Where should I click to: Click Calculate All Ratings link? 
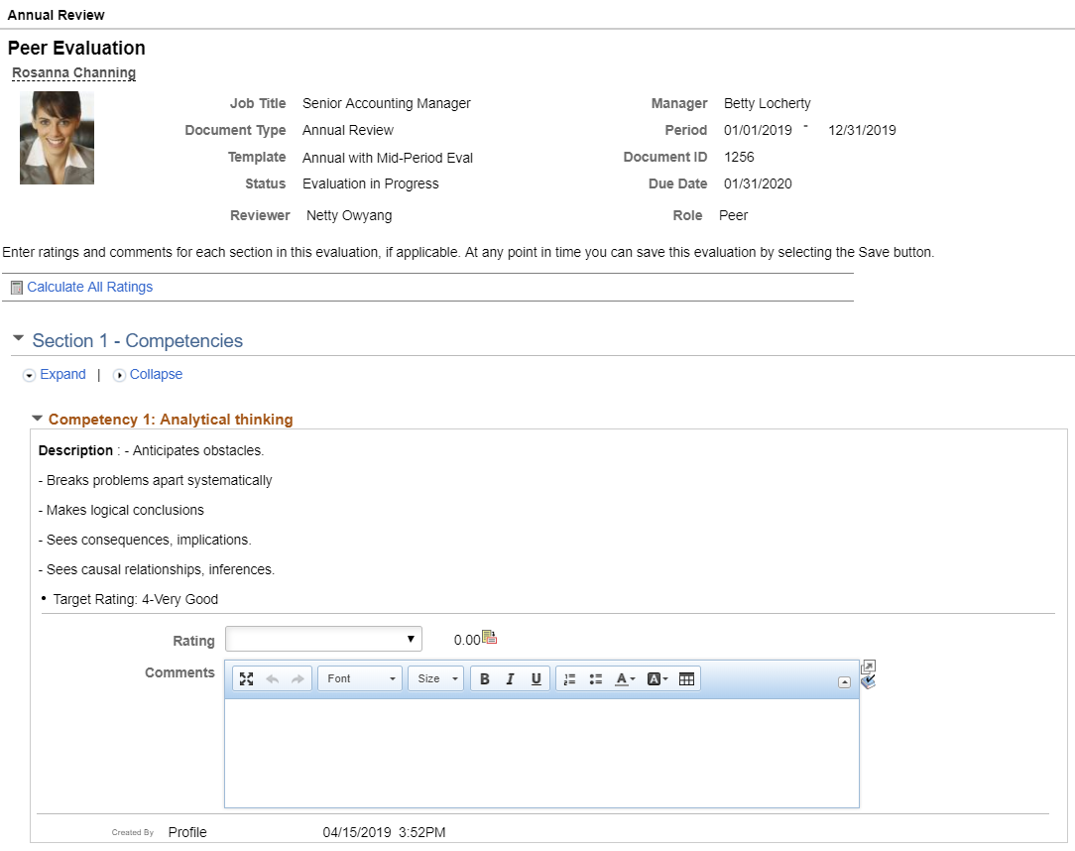tap(90, 288)
